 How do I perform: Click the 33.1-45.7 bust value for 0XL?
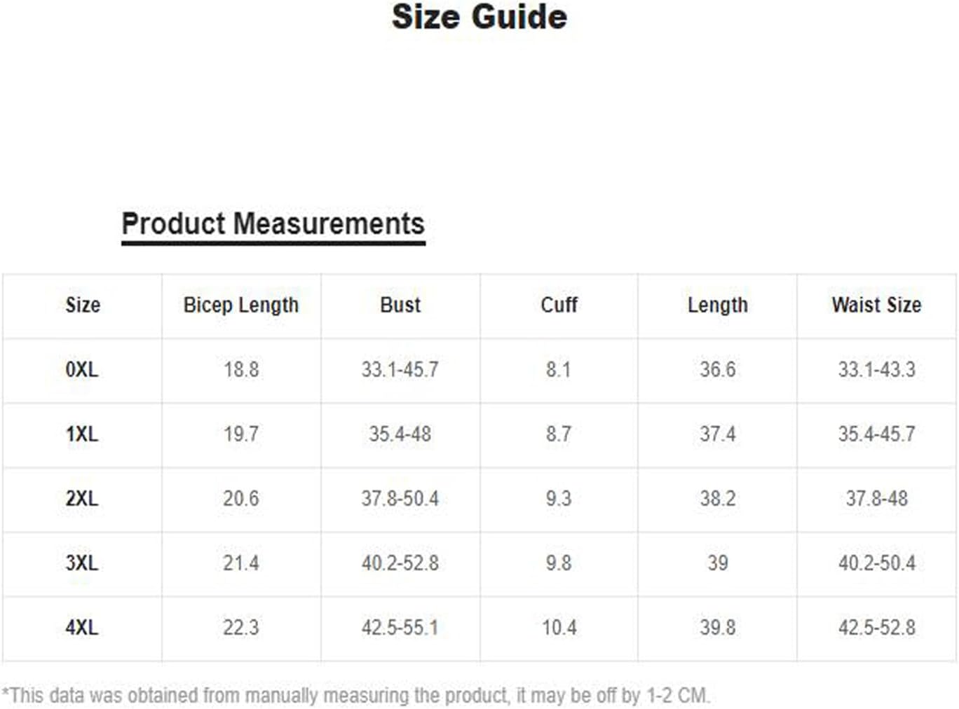pos(400,369)
